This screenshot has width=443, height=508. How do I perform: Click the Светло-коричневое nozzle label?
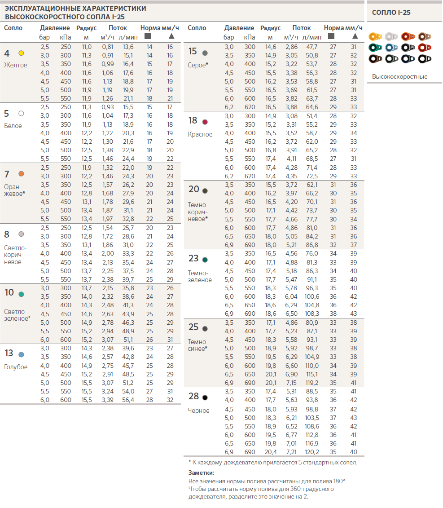pyautogui.click(x=16, y=255)
